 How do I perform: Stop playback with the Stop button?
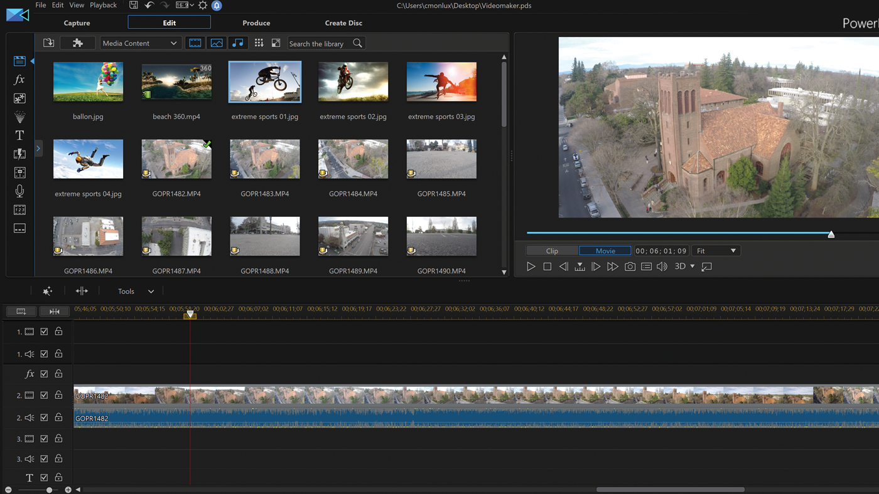547,266
